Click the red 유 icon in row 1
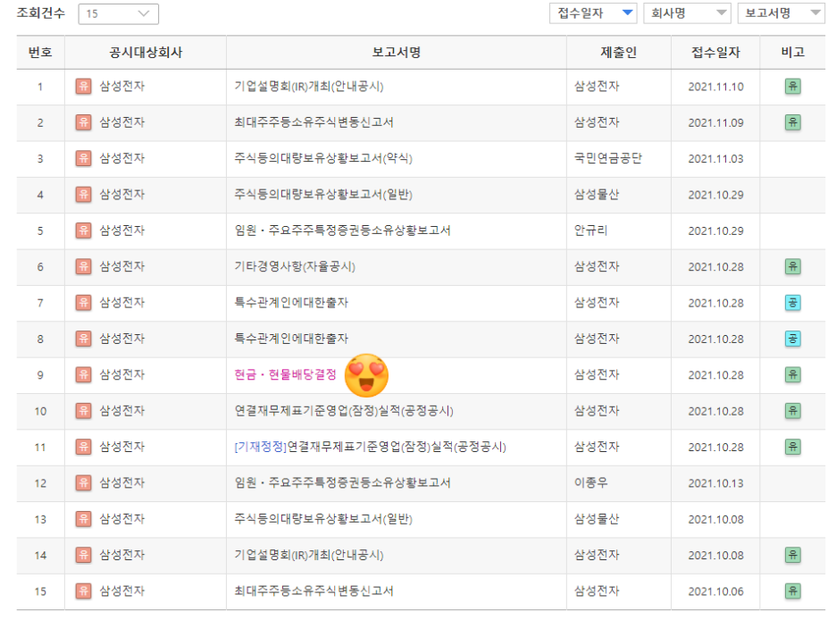The width and height of the screenshot is (836, 620). click(83, 87)
